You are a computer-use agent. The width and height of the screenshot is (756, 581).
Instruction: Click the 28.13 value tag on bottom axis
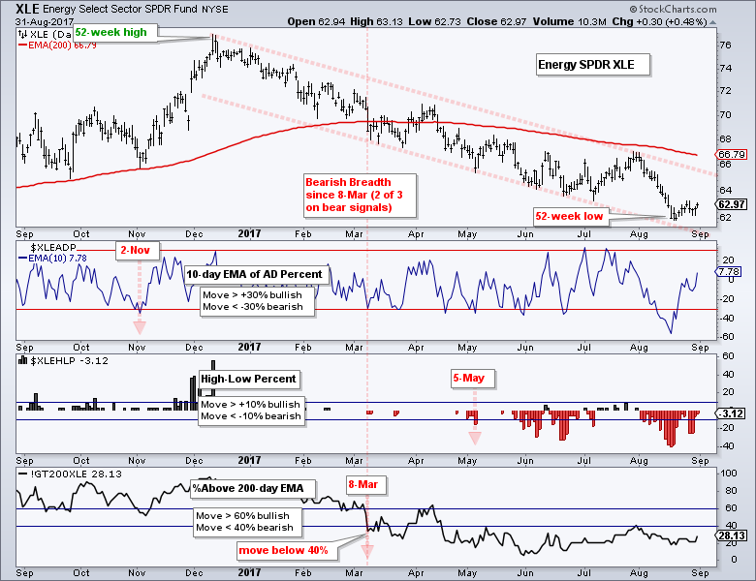click(x=732, y=535)
